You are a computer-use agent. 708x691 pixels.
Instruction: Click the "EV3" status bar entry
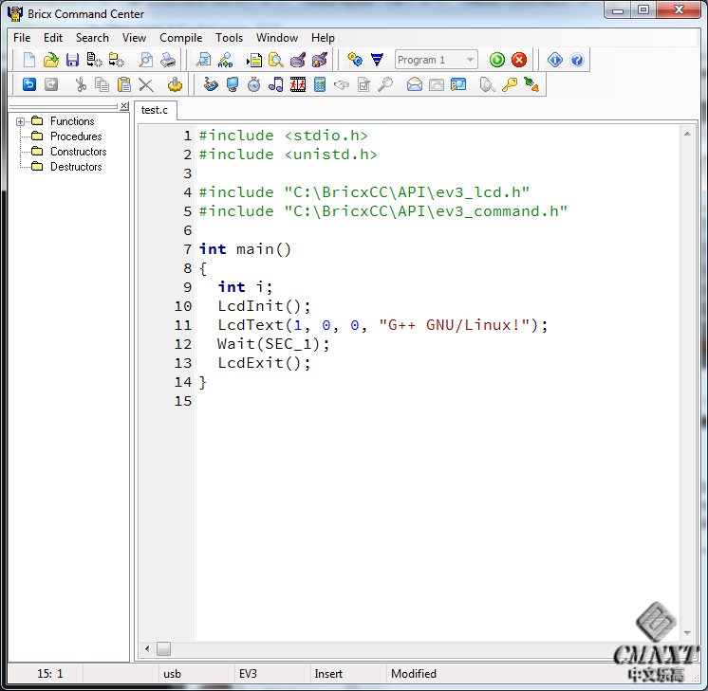point(248,673)
